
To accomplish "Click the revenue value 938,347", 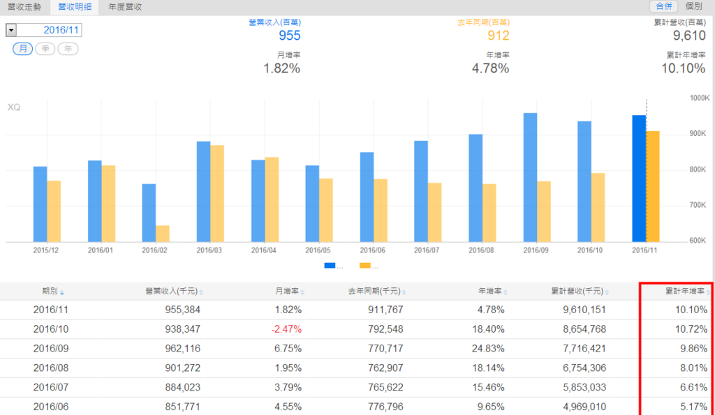I will point(182,329).
